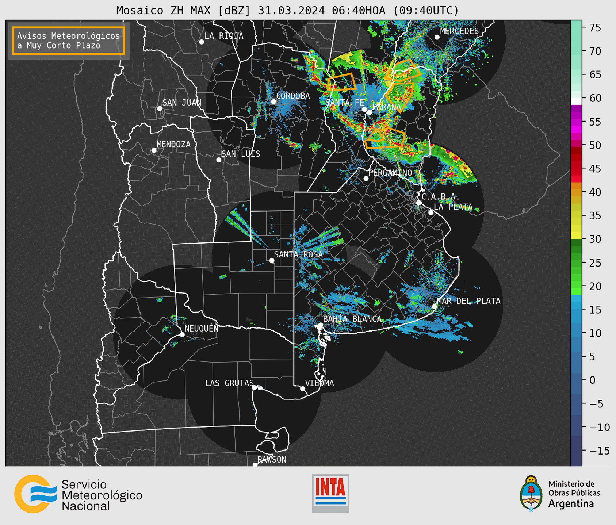The image size is (616, 525).
Task: Click the MERCEDES city marker dot
Action: point(437,37)
